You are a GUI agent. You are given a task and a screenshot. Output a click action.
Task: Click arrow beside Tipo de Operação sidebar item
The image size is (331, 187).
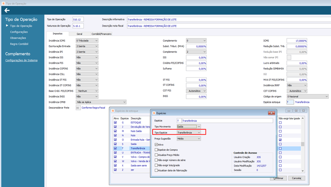tap(7, 26)
